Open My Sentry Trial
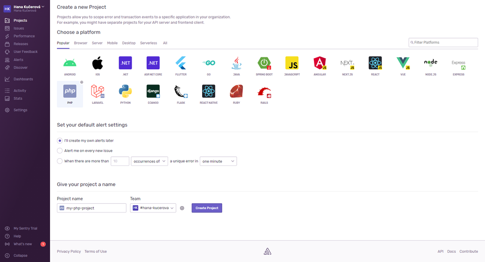Viewport: 485px width, 262px height. [25, 229]
